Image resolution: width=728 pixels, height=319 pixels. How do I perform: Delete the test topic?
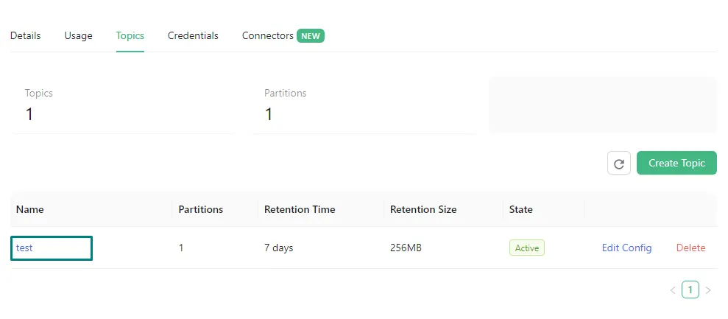click(x=690, y=248)
